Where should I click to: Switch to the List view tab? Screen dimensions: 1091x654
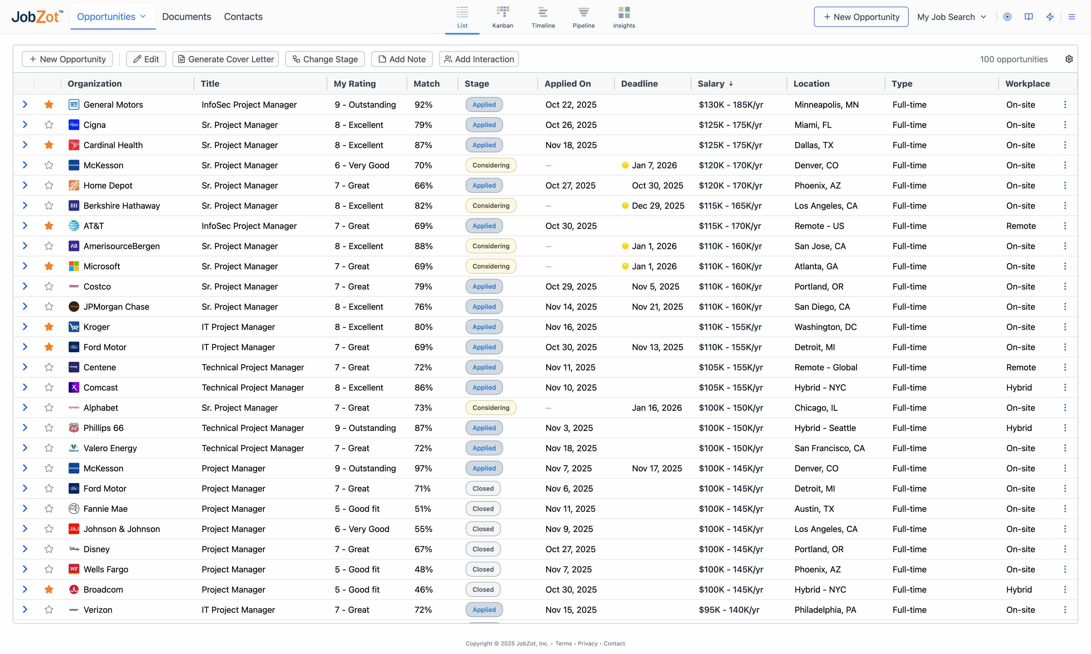click(x=462, y=18)
